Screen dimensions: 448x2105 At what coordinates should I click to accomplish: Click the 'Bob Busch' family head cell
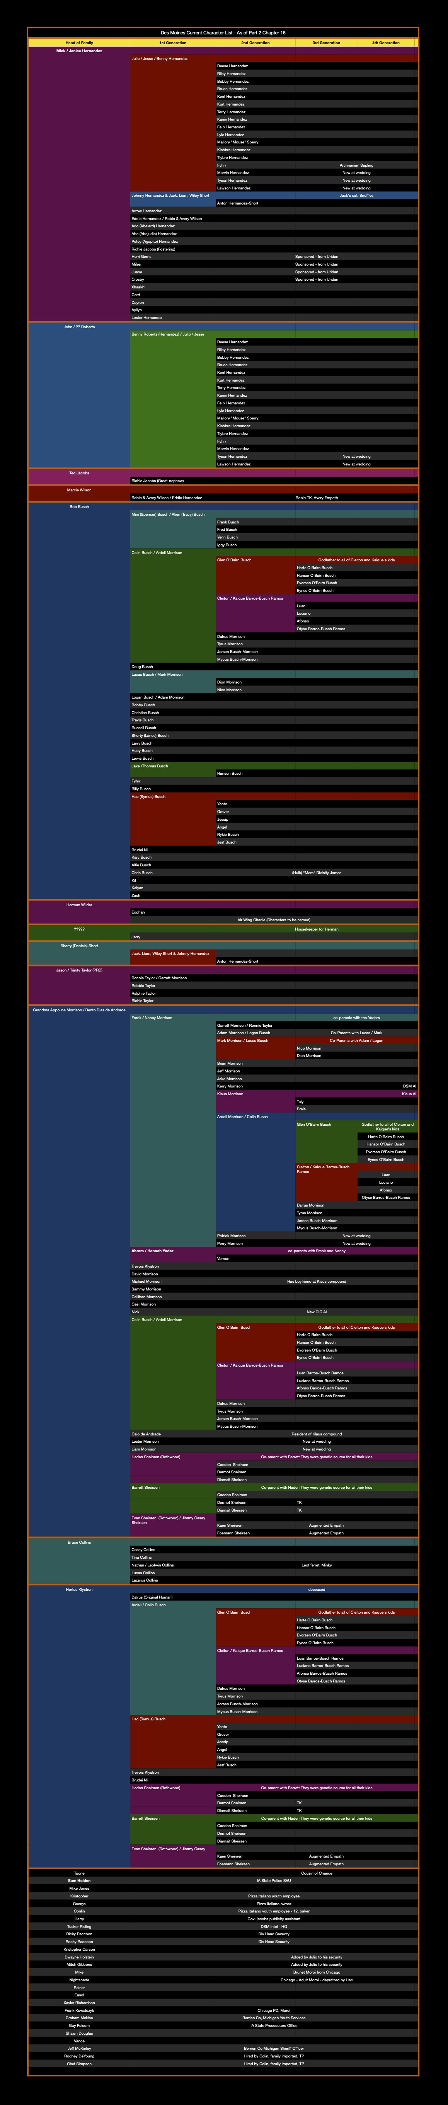[x=79, y=507]
